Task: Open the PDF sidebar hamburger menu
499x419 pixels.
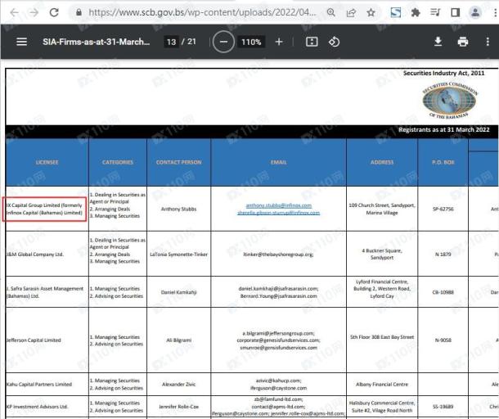Action: [x=21, y=42]
